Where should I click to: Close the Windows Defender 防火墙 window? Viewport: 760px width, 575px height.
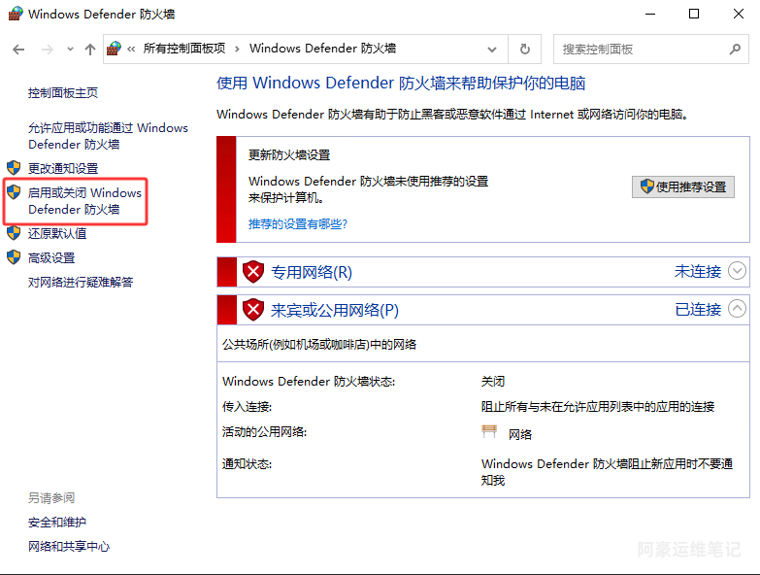[x=739, y=14]
